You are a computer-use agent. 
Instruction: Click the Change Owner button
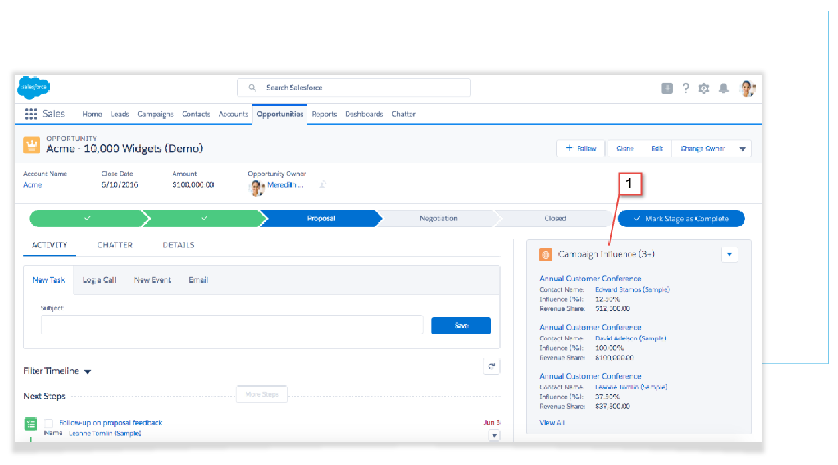(703, 149)
